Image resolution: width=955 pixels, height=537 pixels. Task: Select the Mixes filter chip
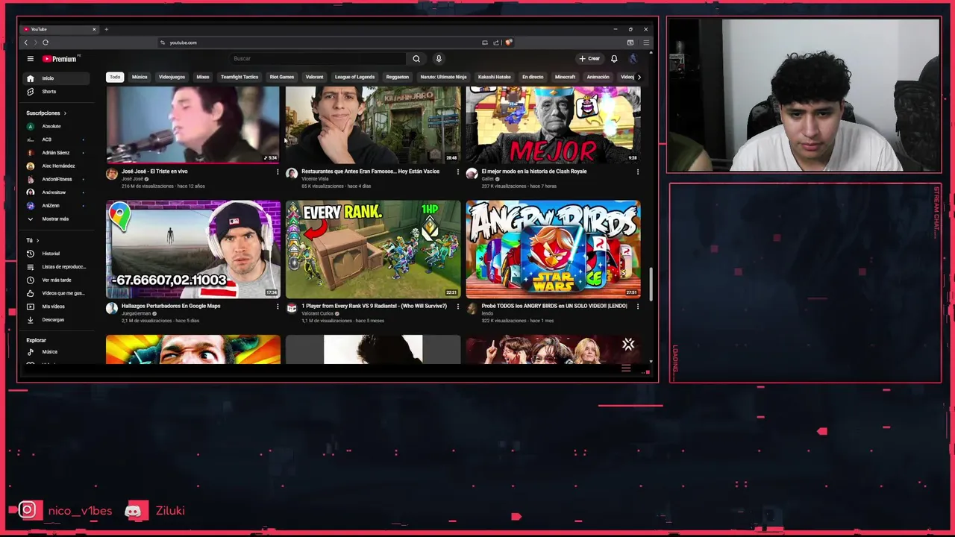point(203,77)
